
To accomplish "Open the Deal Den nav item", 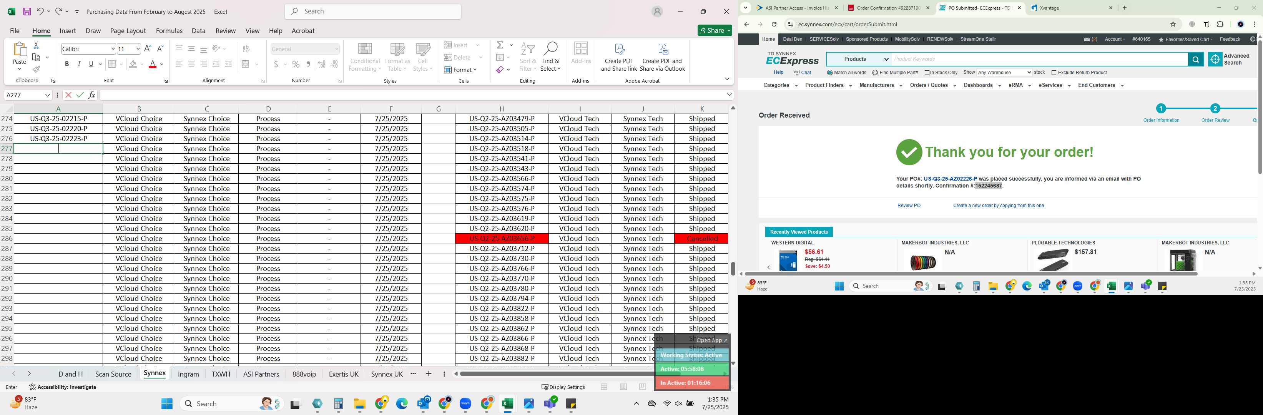I will pos(792,39).
